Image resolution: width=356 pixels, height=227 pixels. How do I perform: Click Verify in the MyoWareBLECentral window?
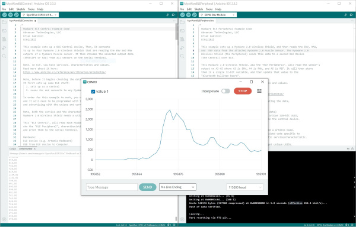5,15
